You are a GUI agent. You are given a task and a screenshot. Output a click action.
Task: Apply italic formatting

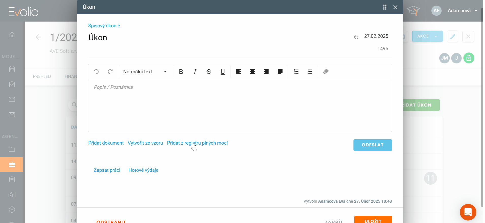pos(195,72)
